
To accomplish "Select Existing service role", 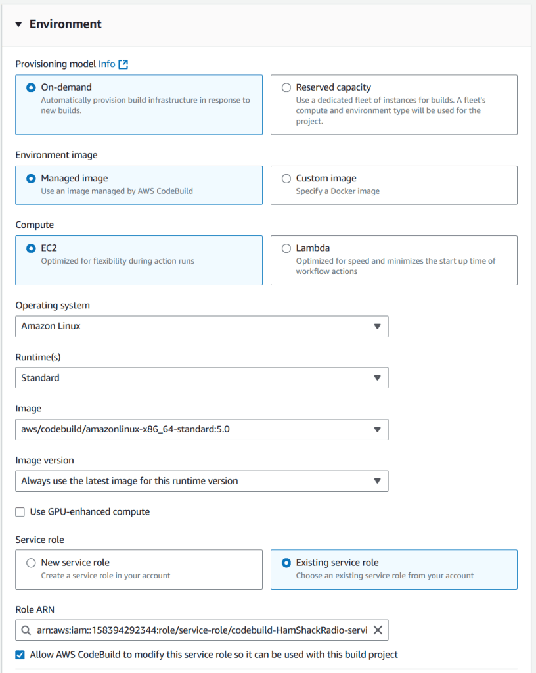I will click(286, 562).
